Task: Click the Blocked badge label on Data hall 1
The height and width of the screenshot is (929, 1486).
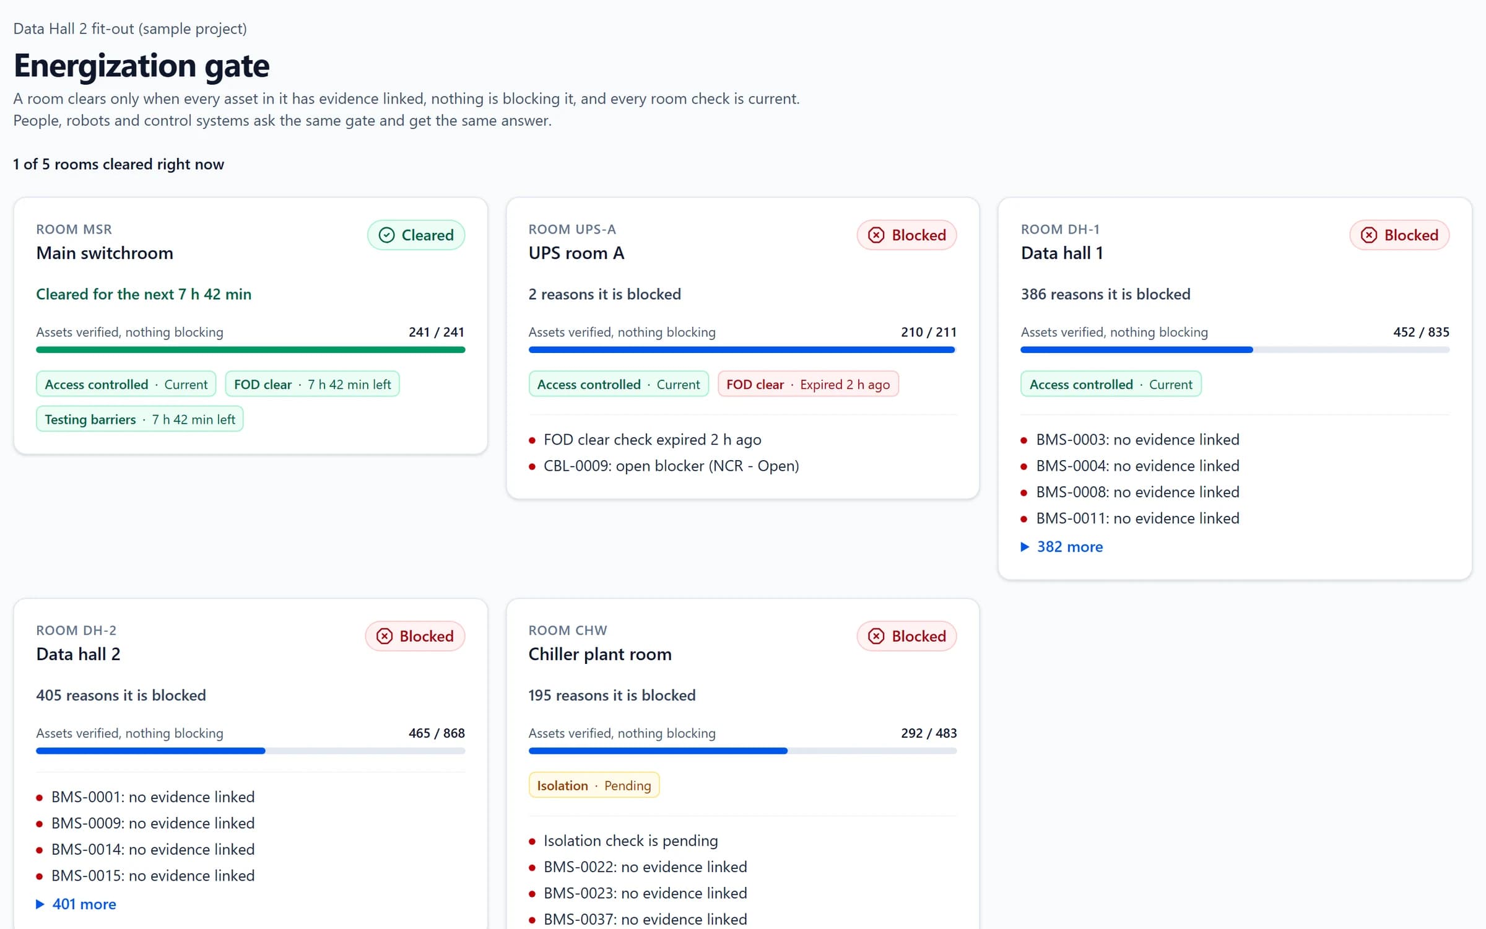Action: [x=1411, y=235]
